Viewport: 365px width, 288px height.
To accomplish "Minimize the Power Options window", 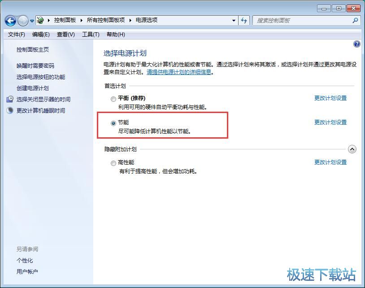I will (x=324, y=9).
